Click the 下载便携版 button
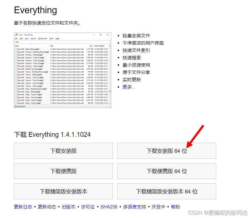This screenshot has width=252, height=218. pos(63,171)
